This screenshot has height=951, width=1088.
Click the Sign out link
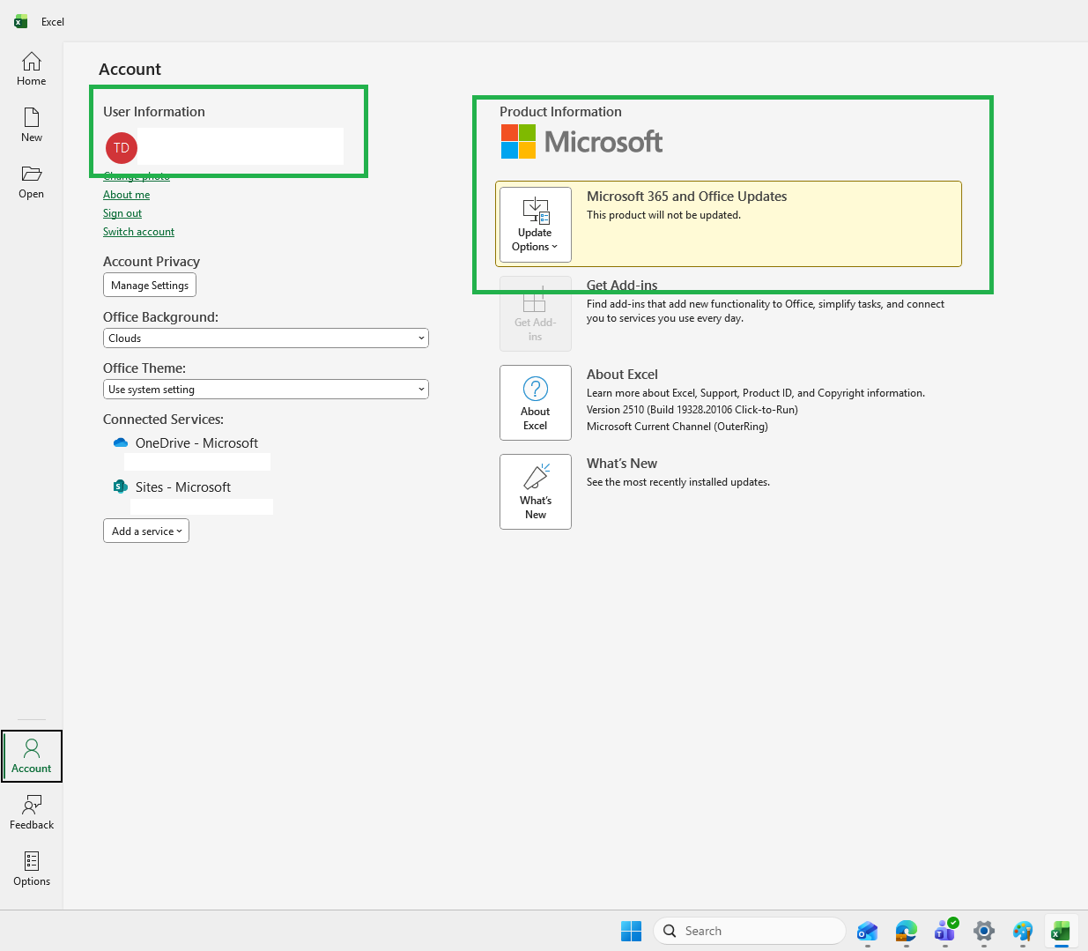click(x=122, y=213)
